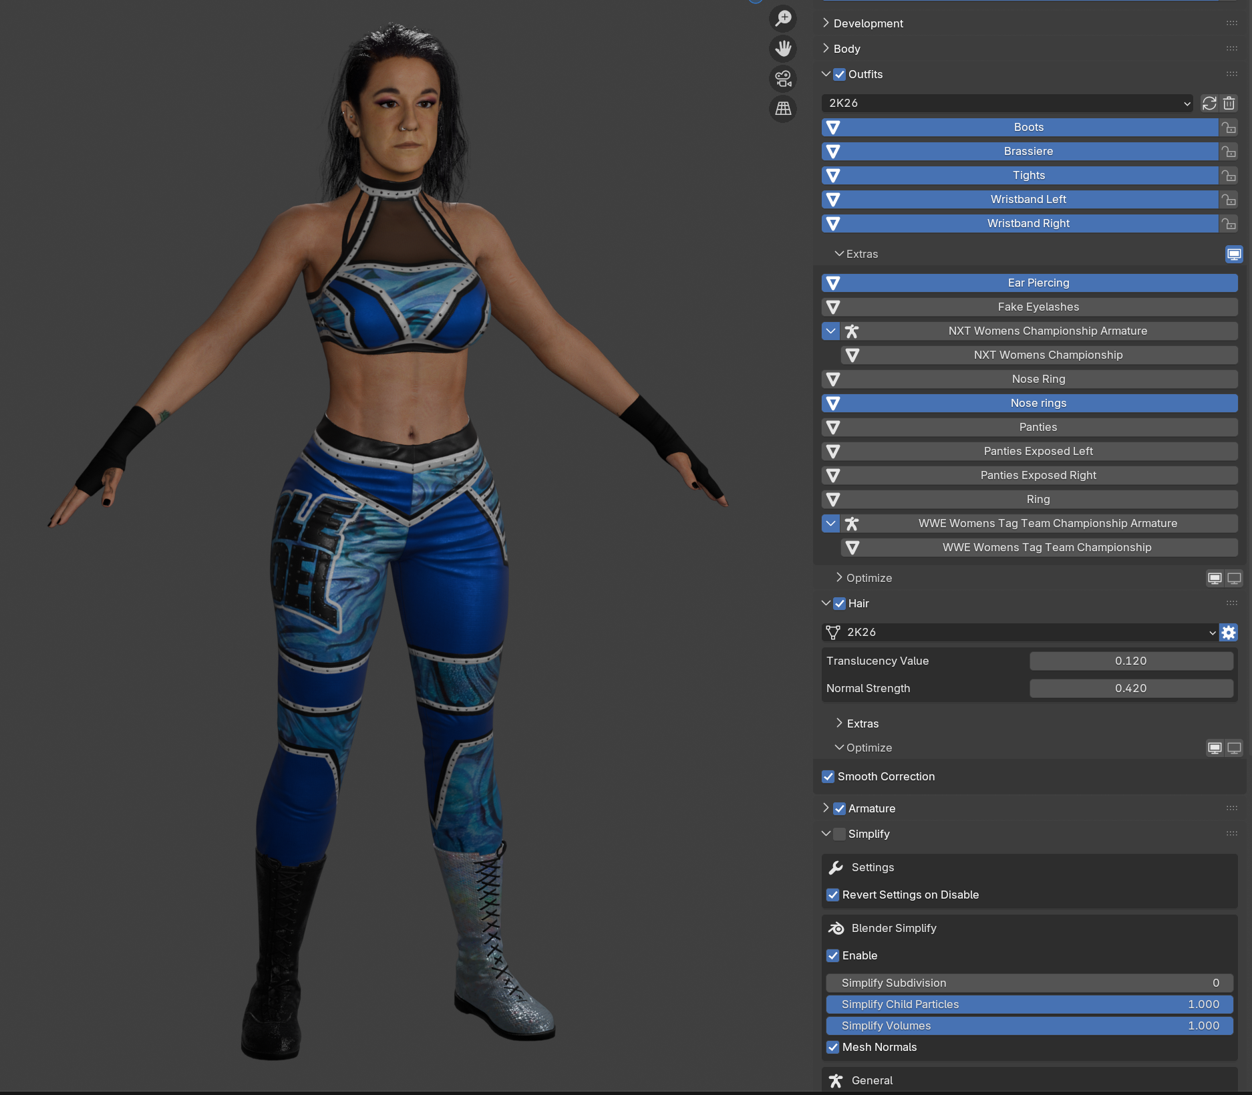Click the lock icon beside Wristband Left
Screen dimensions: 1252x1095
click(1229, 200)
